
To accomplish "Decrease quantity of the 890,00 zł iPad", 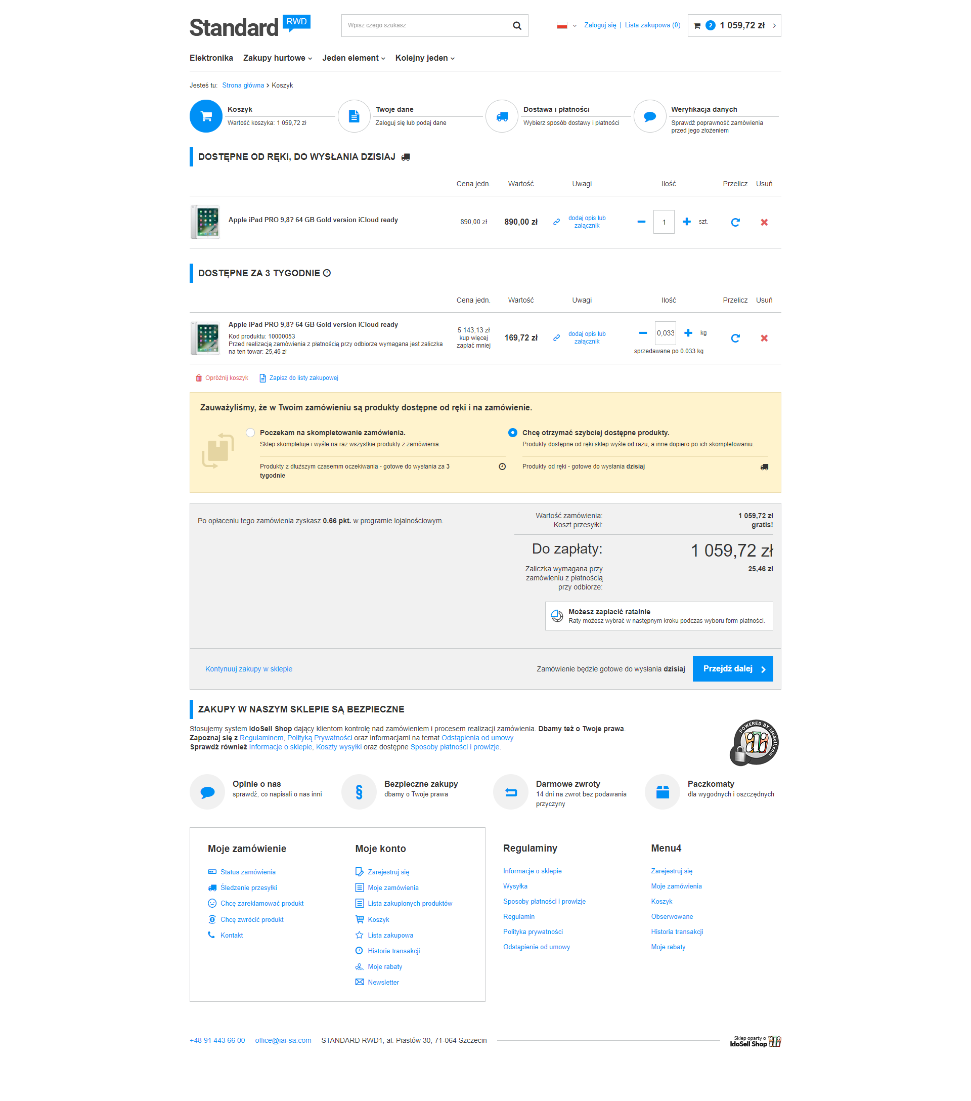I will (641, 222).
